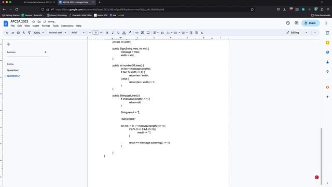Click the Decrease indent icon
The image size is (332, 187).
[191, 33]
